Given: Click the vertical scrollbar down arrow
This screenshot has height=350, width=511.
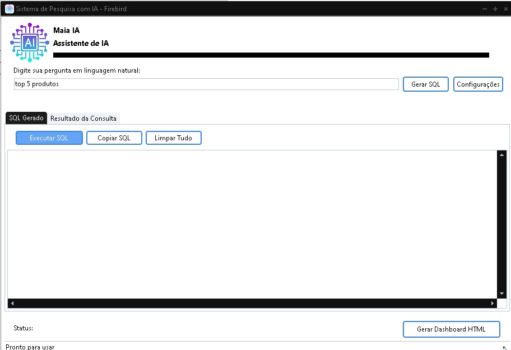Looking at the screenshot, I should (x=501, y=294).
